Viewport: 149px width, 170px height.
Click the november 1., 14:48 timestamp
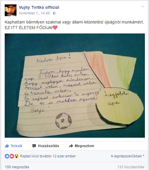(x=34, y=13)
